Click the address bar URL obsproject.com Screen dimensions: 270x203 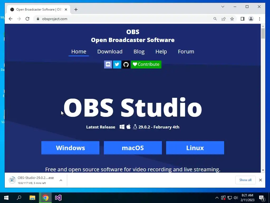click(55, 19)
